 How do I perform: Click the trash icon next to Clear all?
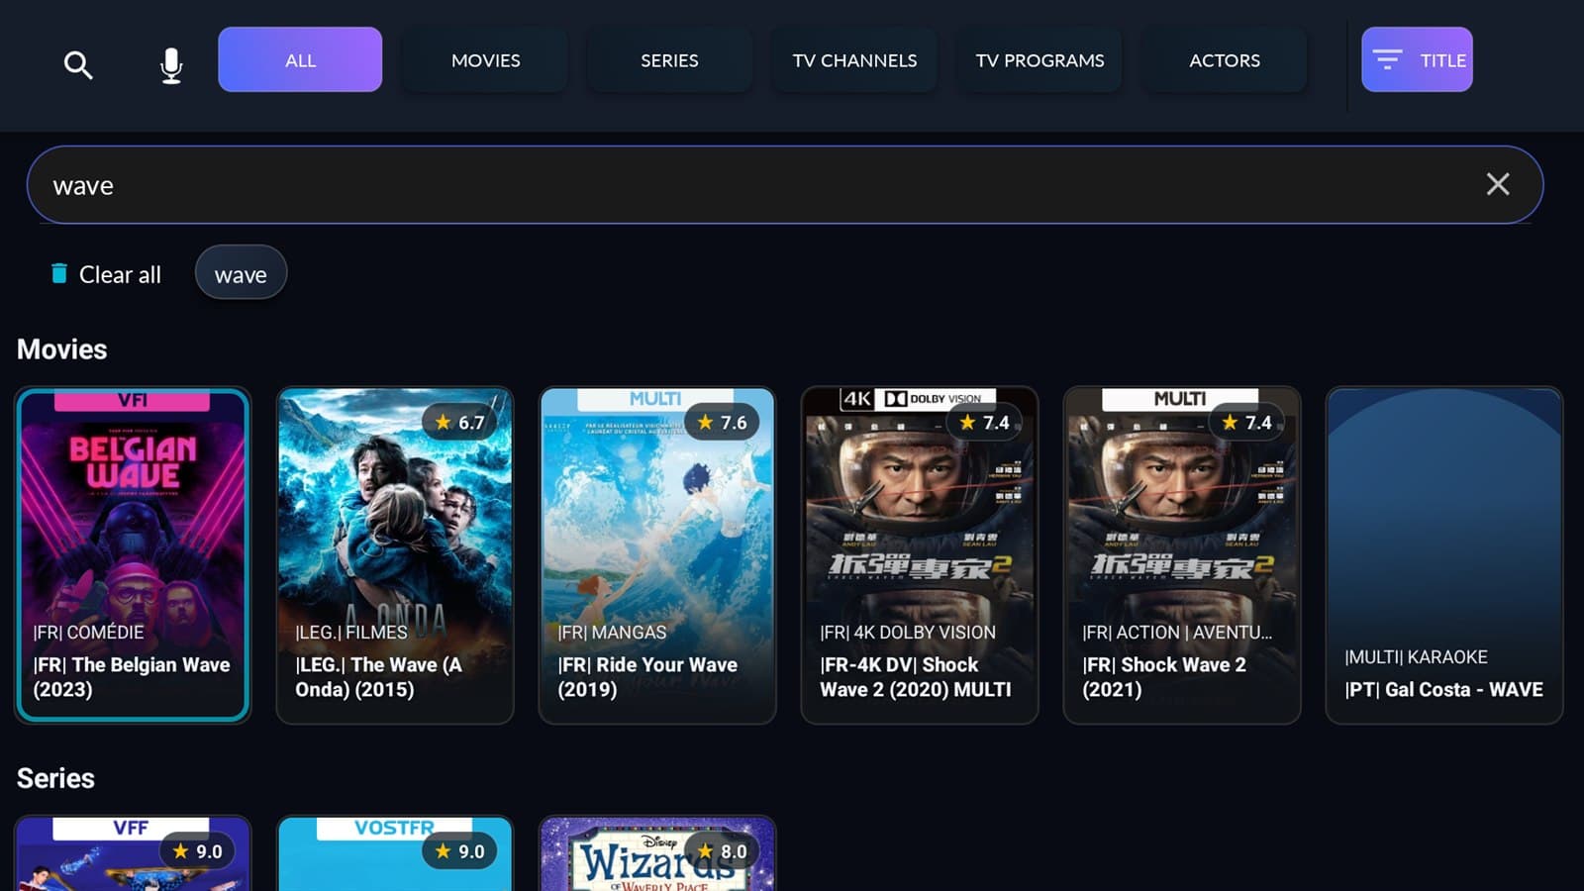(60, 273)
